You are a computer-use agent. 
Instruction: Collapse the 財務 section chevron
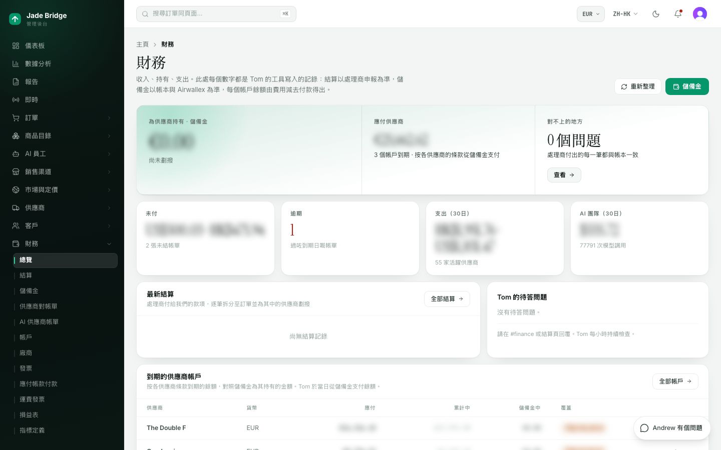tap(109, 244)
